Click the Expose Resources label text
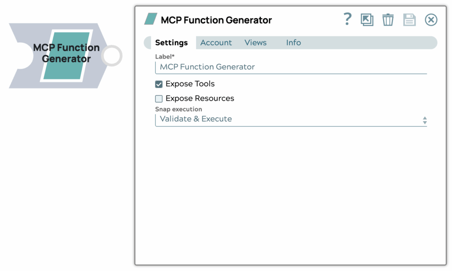This screenshot has width=452, height=271. (x=200, y=99)
